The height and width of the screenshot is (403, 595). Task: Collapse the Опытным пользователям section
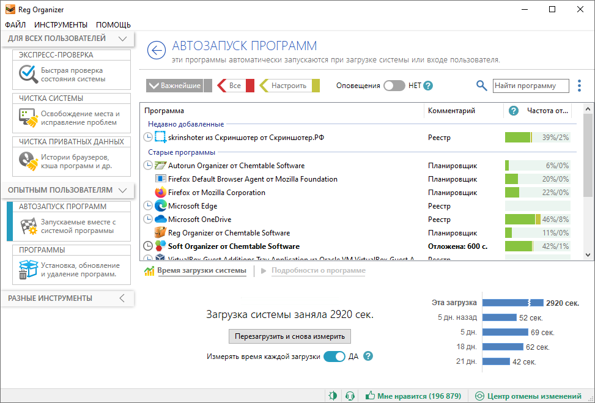[x=122, y=190]
